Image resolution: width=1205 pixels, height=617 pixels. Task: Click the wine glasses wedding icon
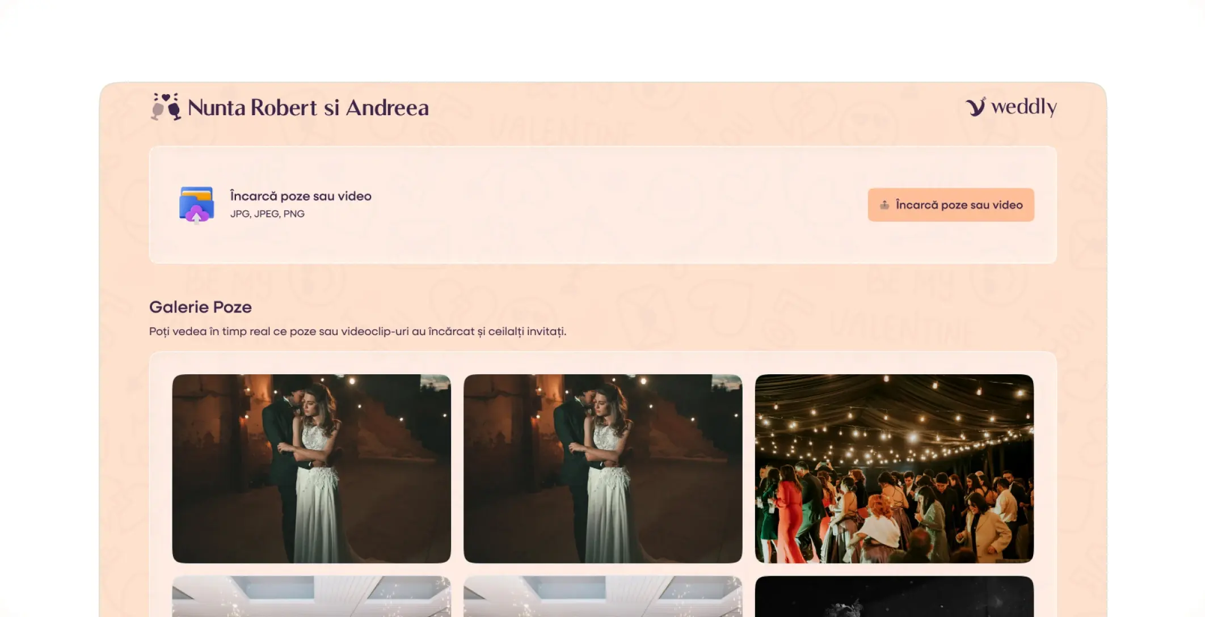[166, 107]
